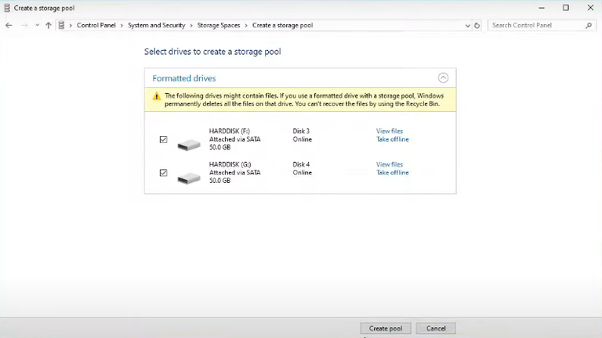Take Disk 3 offline

pos(393,139)
